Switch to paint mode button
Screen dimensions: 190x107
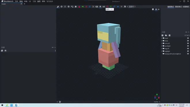[x=178, y=7]
